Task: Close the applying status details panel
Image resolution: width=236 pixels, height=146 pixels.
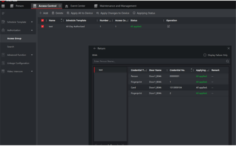Action: [228, 48]
